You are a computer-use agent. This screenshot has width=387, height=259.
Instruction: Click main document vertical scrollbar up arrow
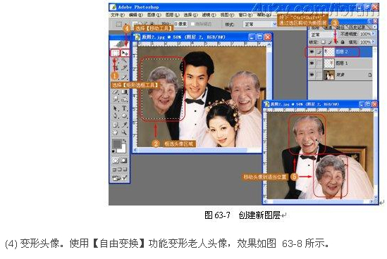(x=269, y=44)
